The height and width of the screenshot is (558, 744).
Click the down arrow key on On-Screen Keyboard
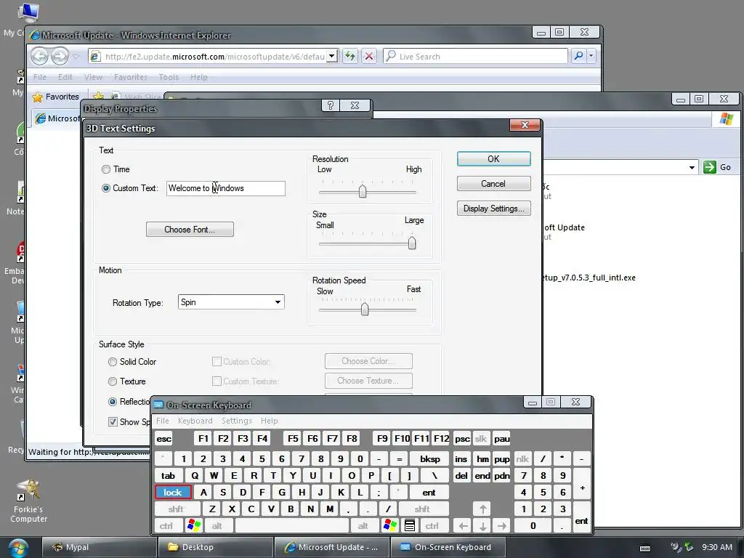tap(482, 526)
